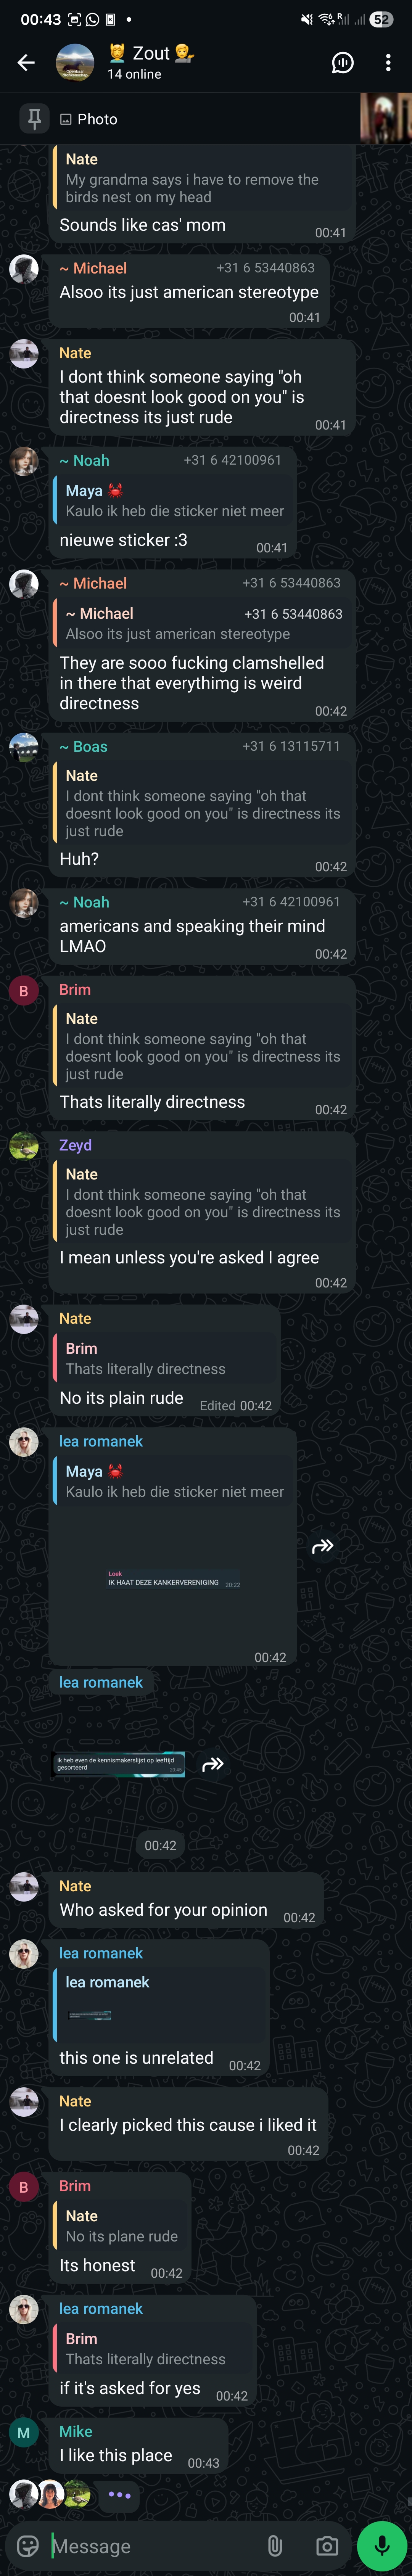Tap the pin icon on the pinned bar
The width and height of the screenshot is (412, 2576).
pos(34,119)
